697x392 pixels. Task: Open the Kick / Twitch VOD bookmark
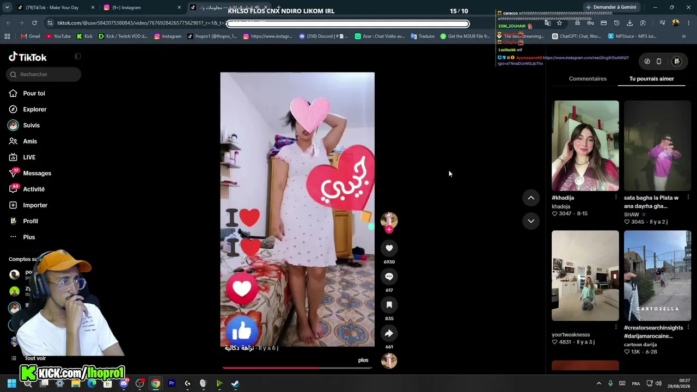123,36
